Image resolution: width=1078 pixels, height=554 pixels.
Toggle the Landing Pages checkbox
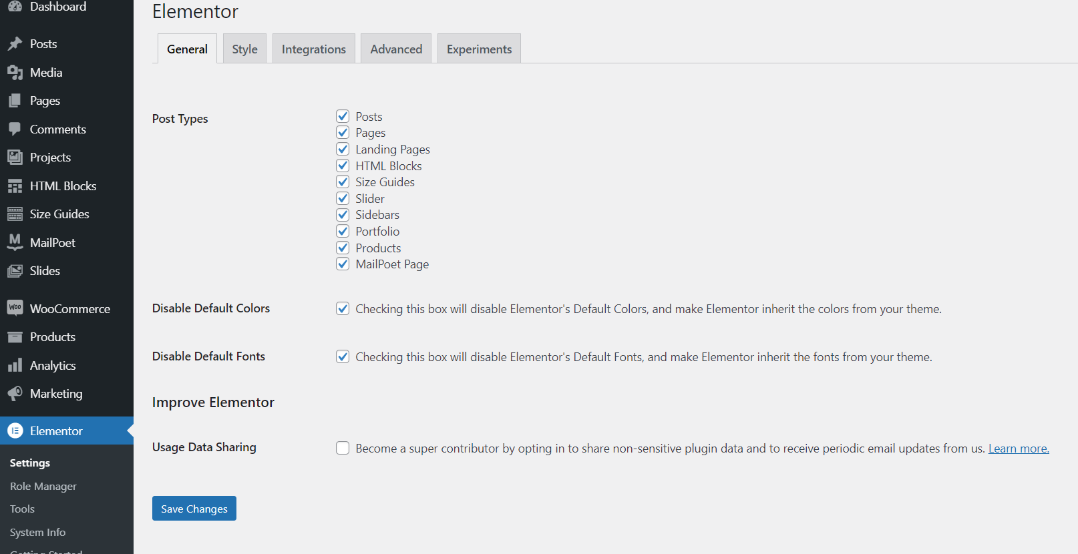[x=343, y=149]
